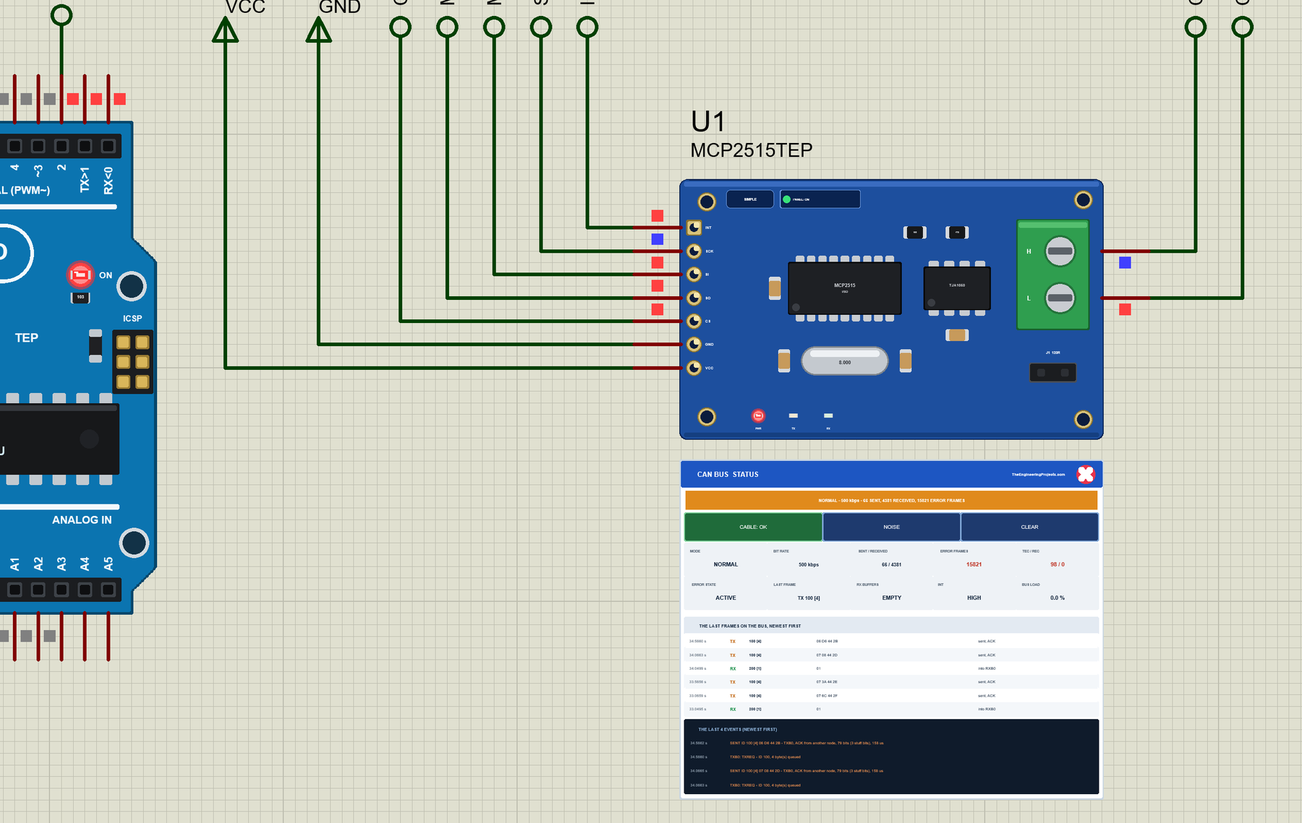Click the CABLE: OK button

[x=753, y=527]
